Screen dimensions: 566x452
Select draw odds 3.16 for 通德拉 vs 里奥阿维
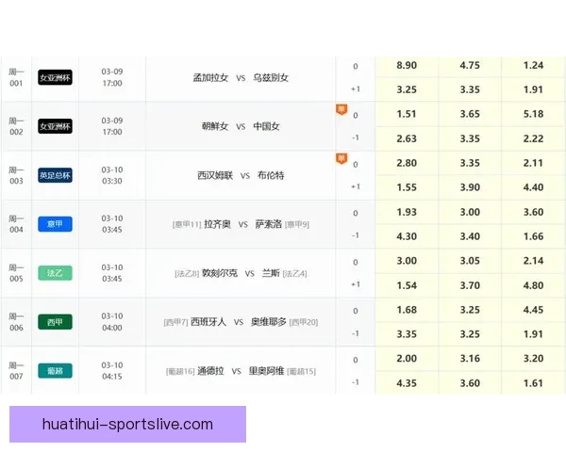(470, 359)
